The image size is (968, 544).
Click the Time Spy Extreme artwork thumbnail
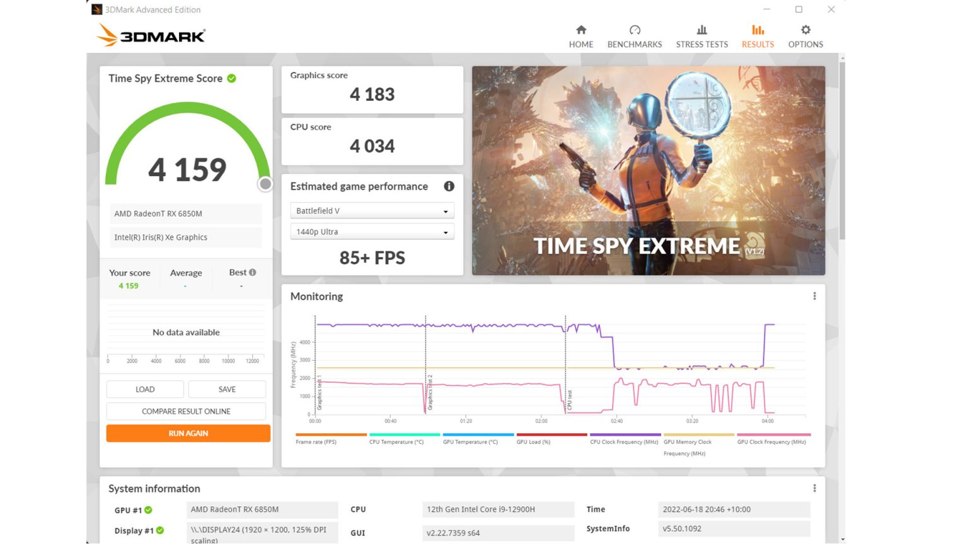648,171
